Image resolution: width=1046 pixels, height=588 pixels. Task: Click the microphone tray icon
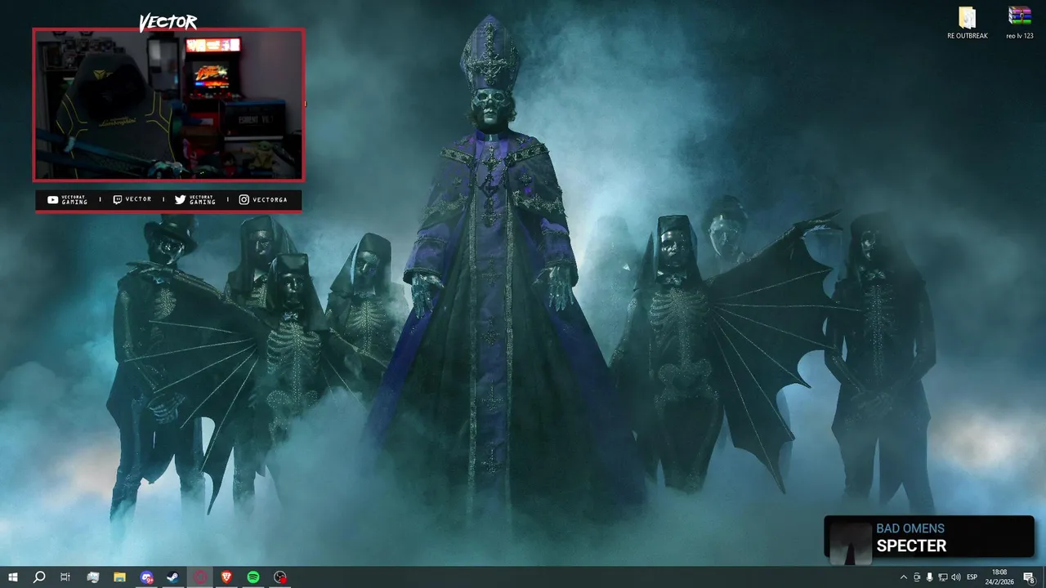[x=929, y=577]
